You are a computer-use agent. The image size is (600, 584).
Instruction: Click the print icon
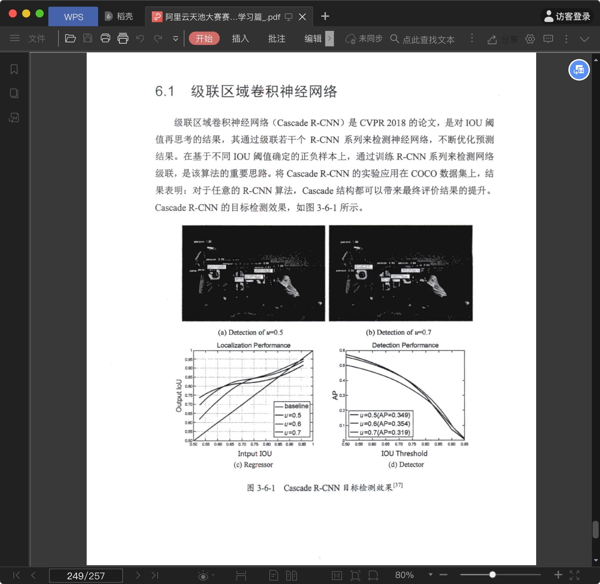coord(105,38)
